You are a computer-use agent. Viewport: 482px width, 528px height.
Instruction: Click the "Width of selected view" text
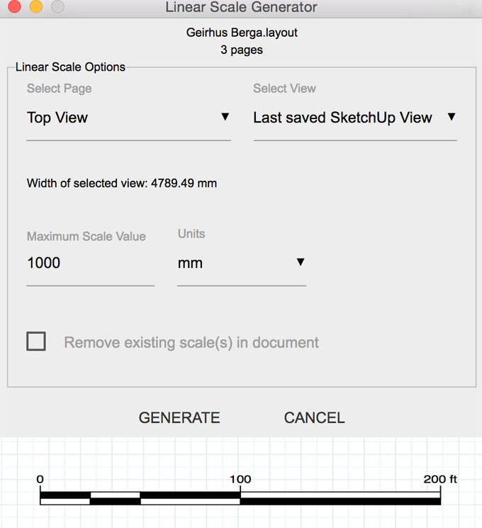[x=122, y=184]
